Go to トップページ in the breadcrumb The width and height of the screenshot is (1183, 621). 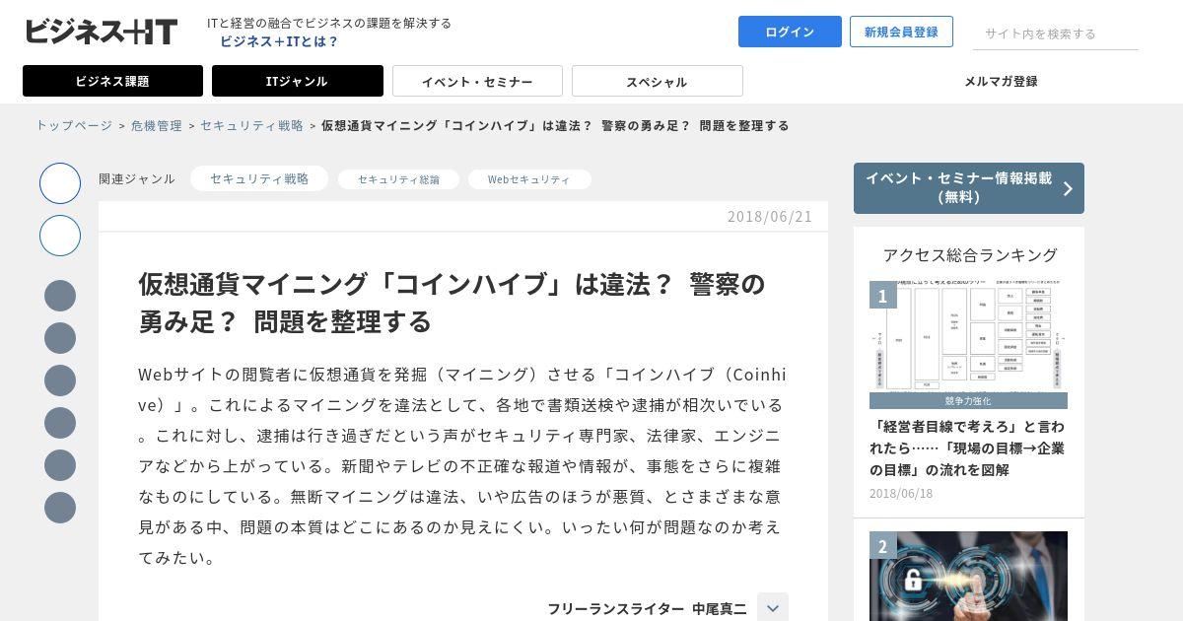pyautogui.click(x=74, y=125)
